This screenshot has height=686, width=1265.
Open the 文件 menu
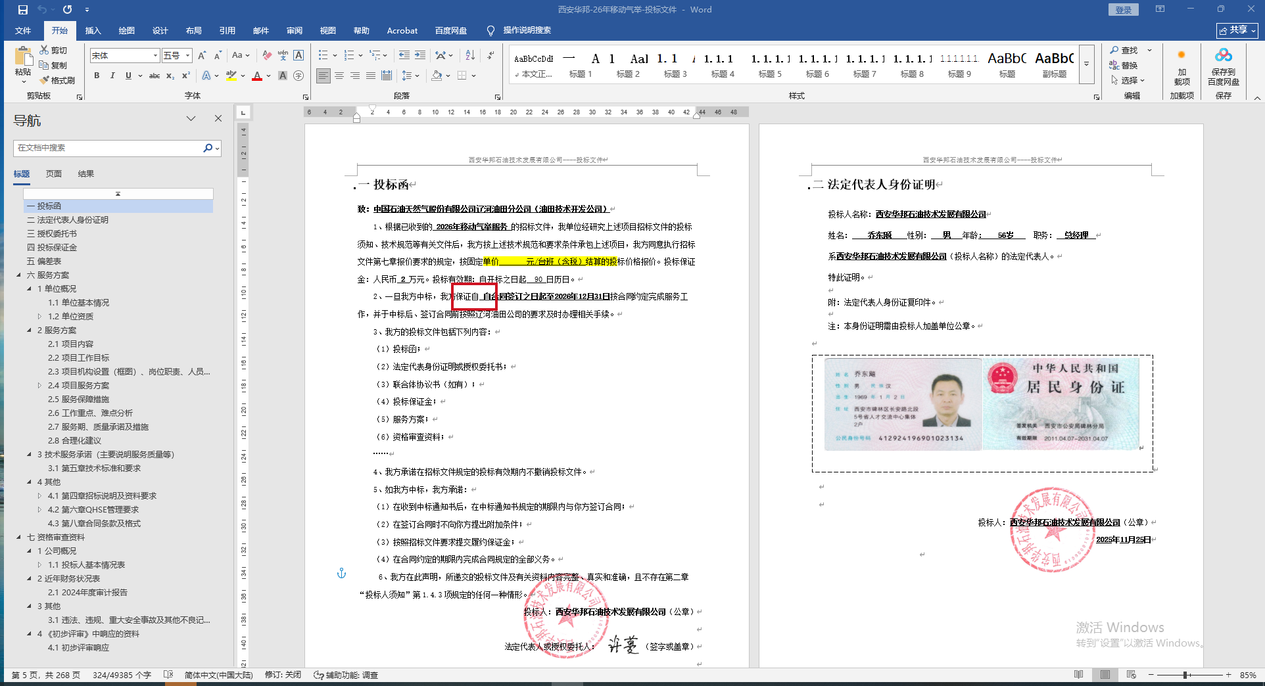pos(23,31)
